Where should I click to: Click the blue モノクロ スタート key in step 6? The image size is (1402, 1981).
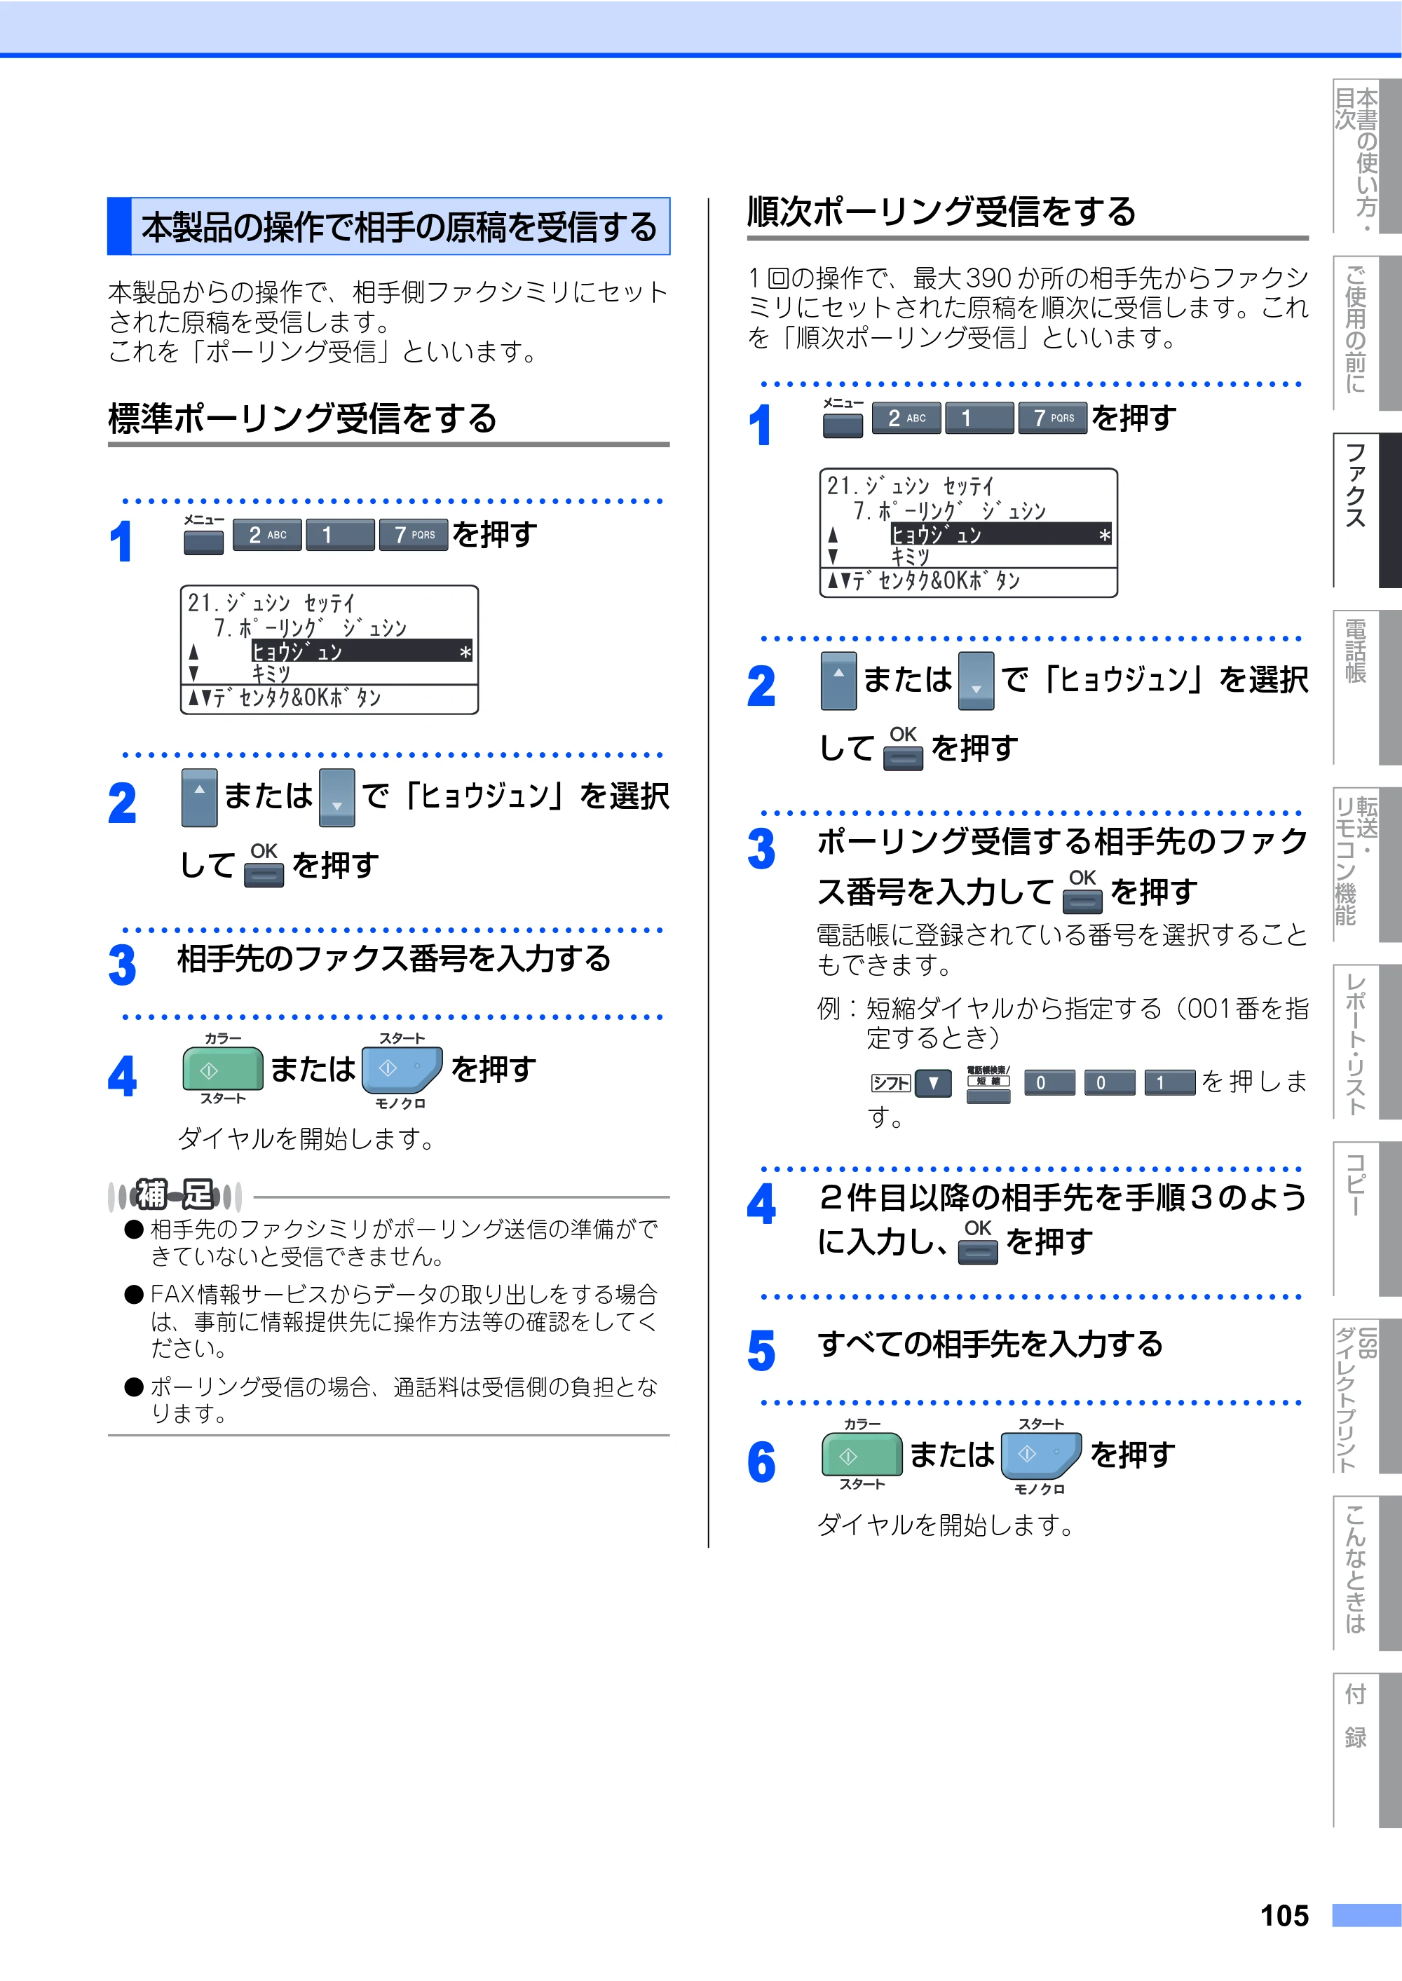click(x=1040, y=1455)
